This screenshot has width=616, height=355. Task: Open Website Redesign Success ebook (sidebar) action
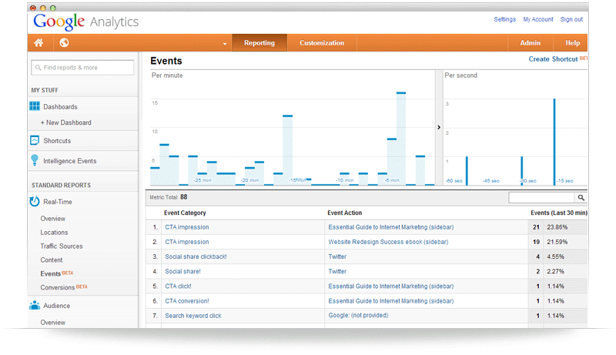388,242
